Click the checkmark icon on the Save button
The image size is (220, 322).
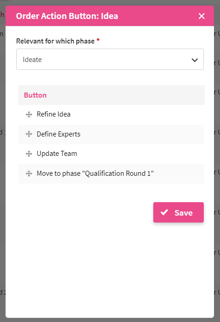click(x=164, y=212)
